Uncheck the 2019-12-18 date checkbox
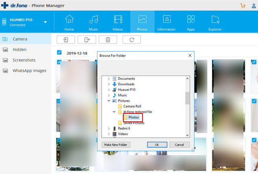258x174 pixels. [x=59, y=52]
